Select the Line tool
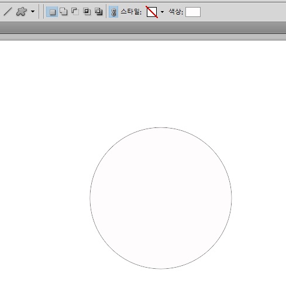 tap(8, 12)
